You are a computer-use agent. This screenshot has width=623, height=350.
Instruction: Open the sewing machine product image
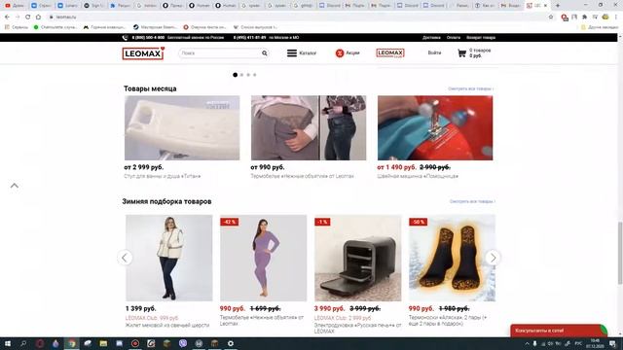pos(435,127)
